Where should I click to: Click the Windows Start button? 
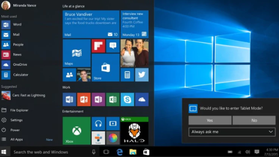coord(4,152)
